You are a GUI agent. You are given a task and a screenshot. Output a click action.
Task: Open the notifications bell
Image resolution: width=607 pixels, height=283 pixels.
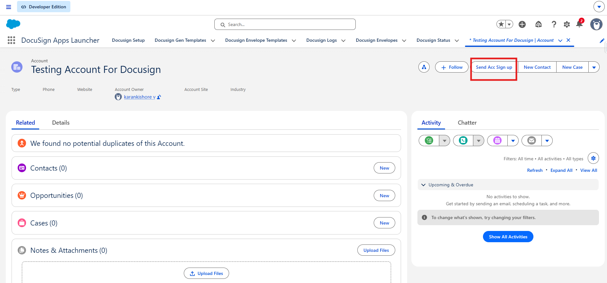coord(579,24)
